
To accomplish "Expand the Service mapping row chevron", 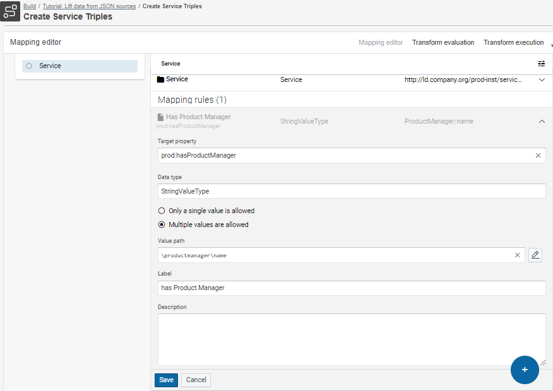I will click(541, 80).
